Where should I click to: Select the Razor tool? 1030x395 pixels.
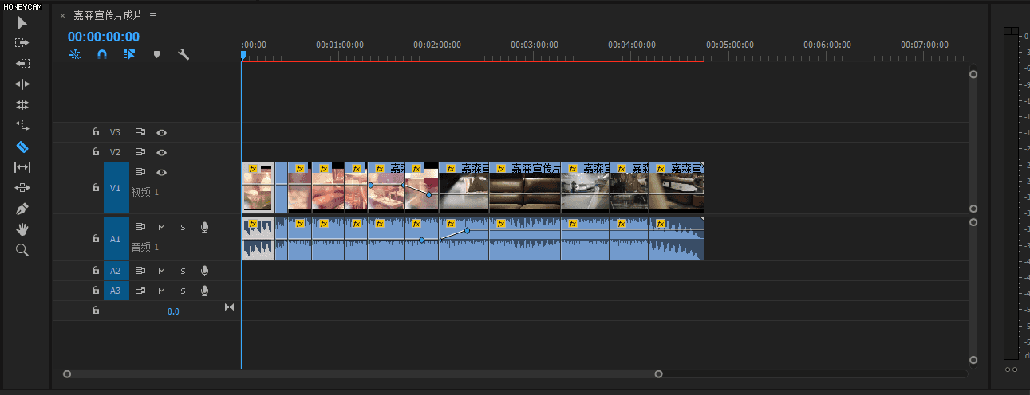click(x=22, y=147)
